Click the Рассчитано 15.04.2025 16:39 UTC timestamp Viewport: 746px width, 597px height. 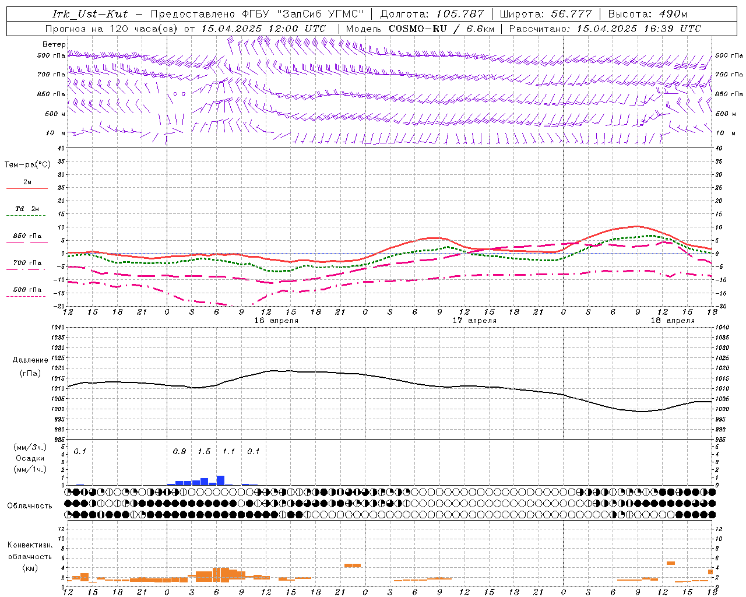[x=605, y=29]
